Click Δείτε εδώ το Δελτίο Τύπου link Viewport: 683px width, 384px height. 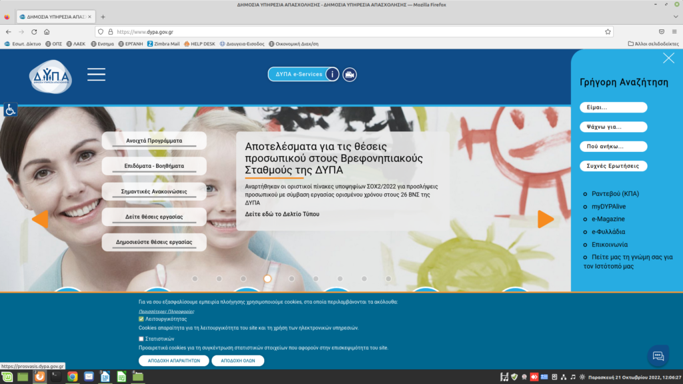pos(282,214)
